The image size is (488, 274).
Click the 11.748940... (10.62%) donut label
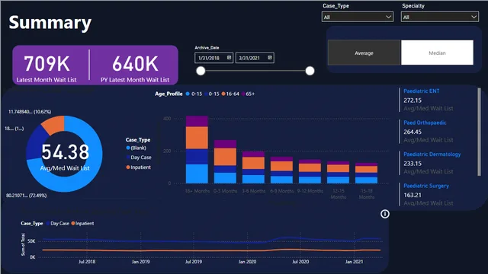click(x=30, y=112)
